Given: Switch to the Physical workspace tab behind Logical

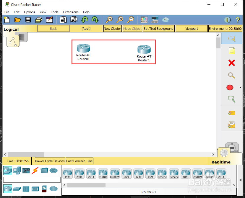Looking at the screenshot, I should click(23, 37).
